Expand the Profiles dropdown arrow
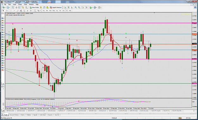This screenshot has height=120, width=198. [10, 8]
